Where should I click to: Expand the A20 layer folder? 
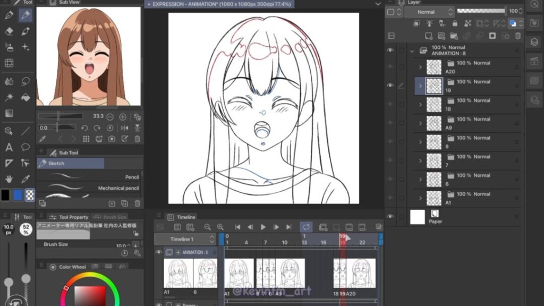coord(420,67)
